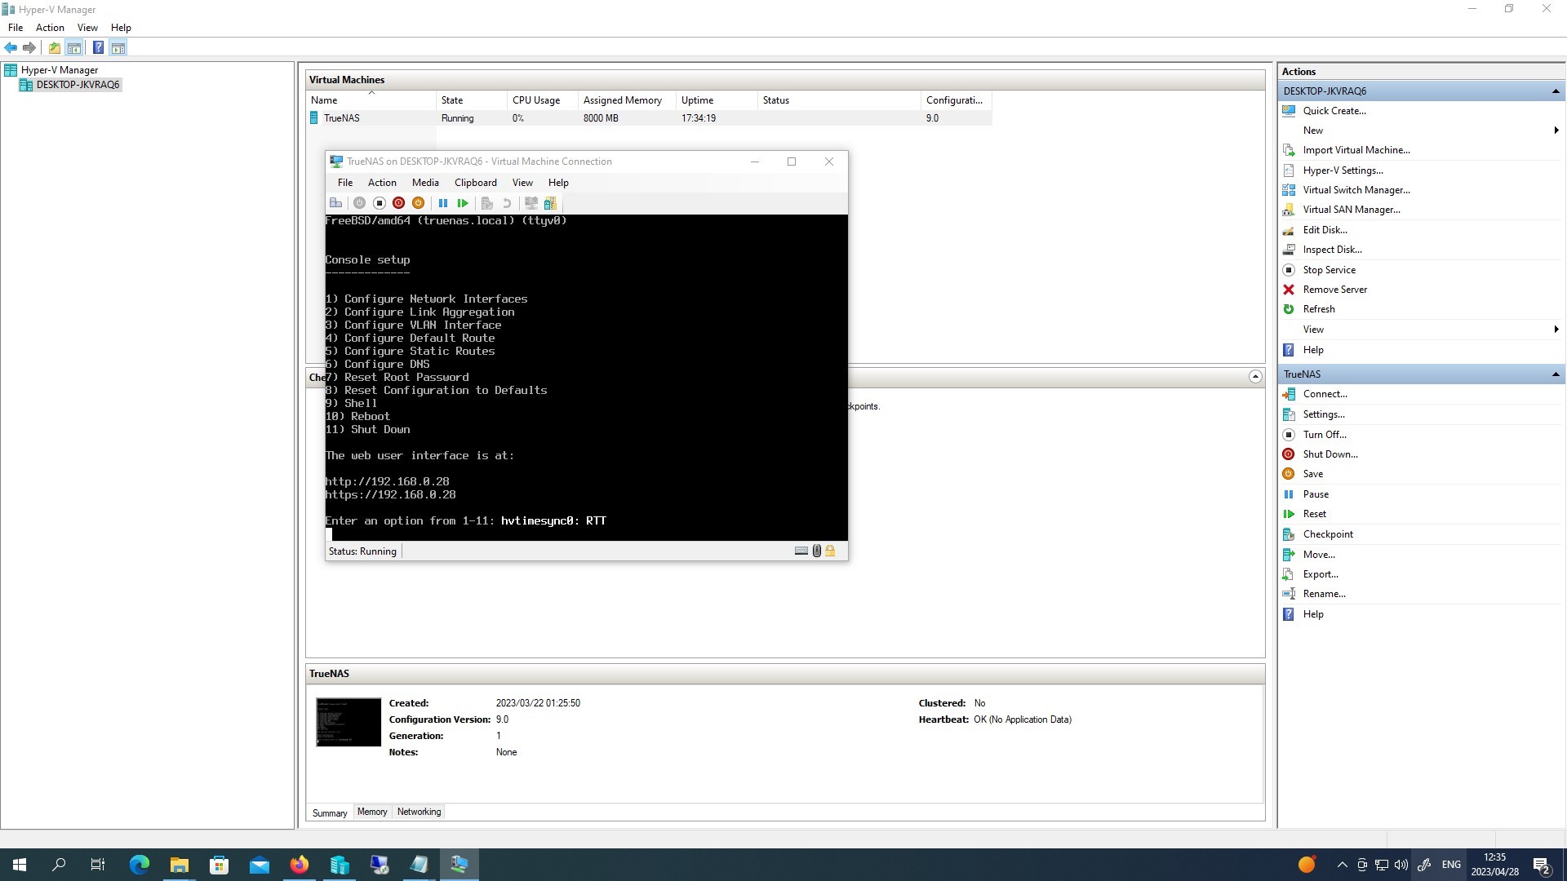
Task: Click Save under TrueNAS actions
Action: 1312,474
